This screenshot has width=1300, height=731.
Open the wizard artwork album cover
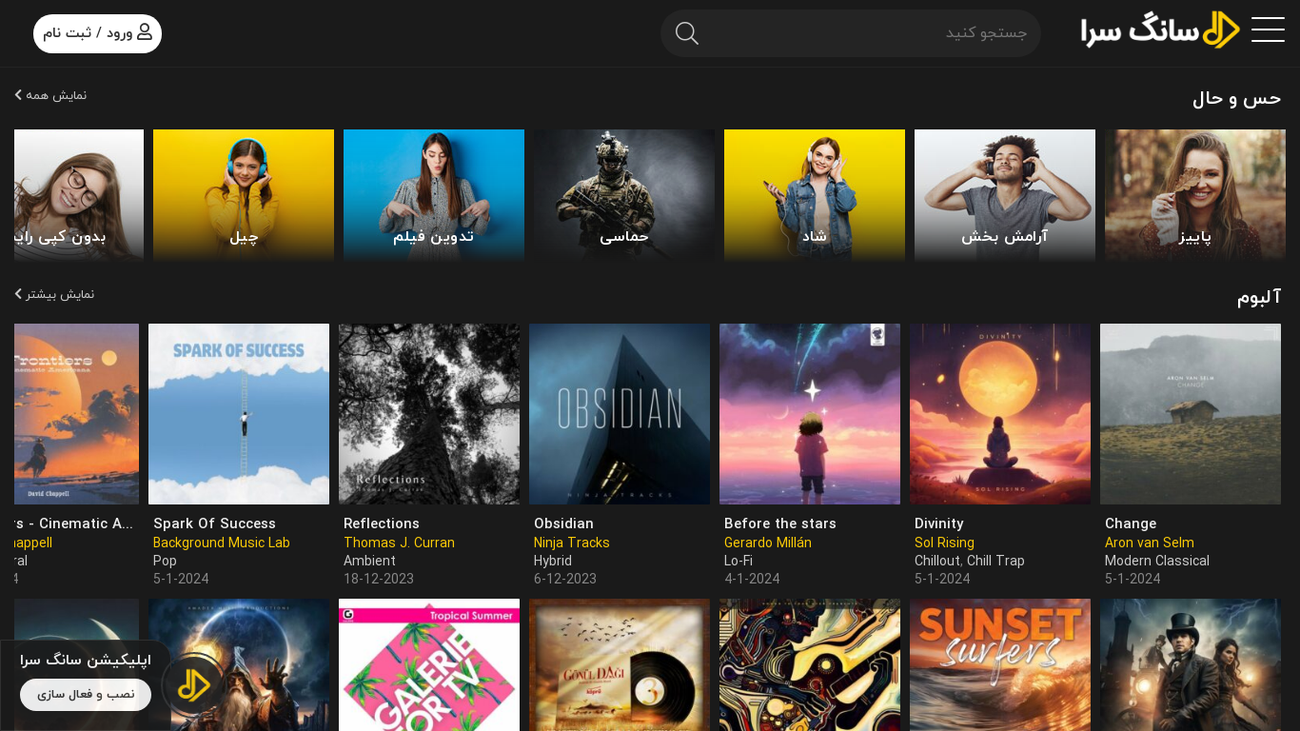point(239,664)
